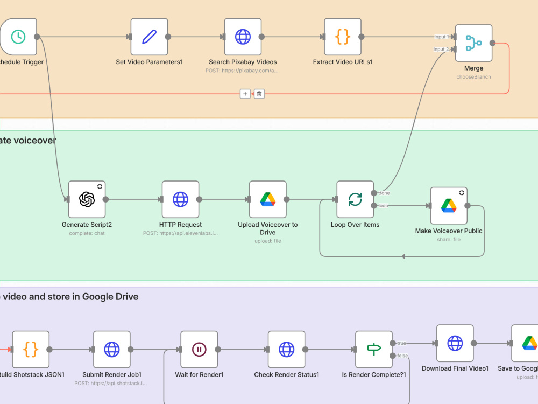Image resolution: width=538 pixels, height=404 pixels.
Task: Select the Loop Over Items node
Action: pos(355,199)
